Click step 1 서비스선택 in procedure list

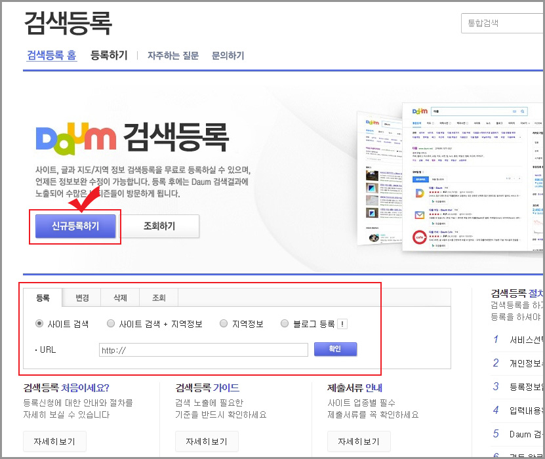(x=517, y=340)
